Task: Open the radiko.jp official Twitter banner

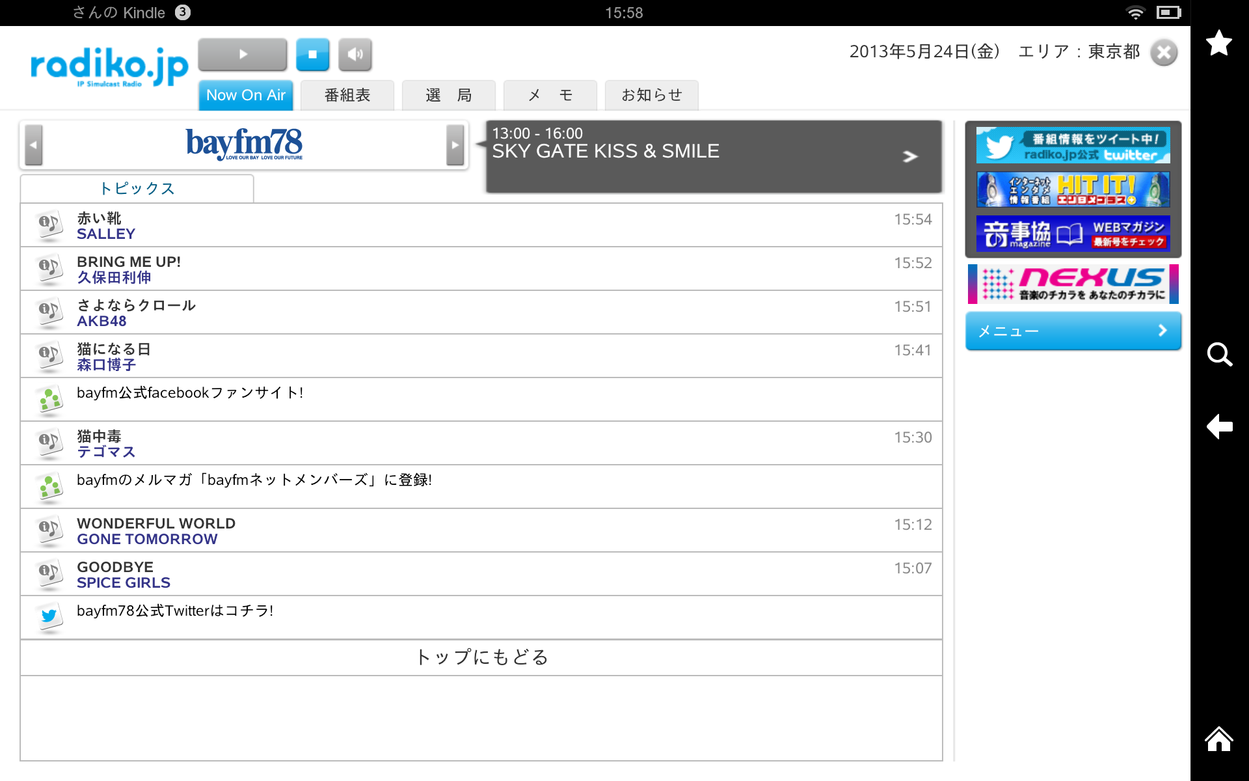Action: click(1073, 146)
